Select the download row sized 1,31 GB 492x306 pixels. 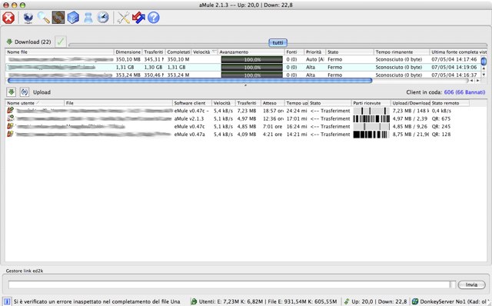[243, 67]
